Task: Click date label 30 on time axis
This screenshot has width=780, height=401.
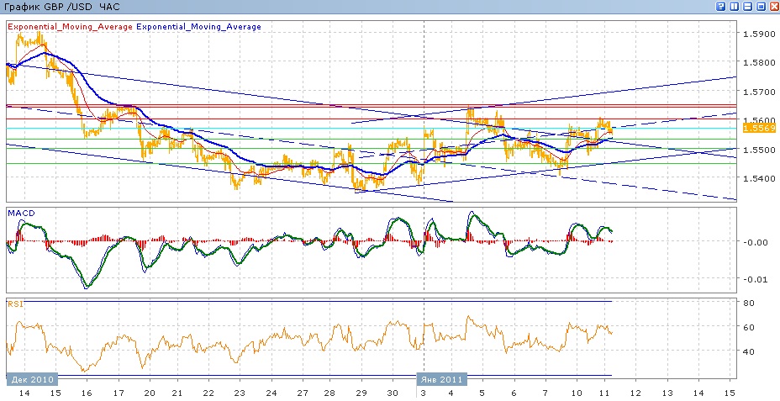Action: [392, 393]
